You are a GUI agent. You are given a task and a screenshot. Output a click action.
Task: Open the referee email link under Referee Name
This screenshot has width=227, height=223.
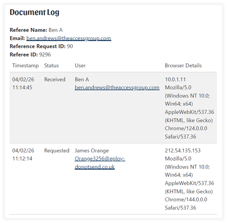[69, 38]
